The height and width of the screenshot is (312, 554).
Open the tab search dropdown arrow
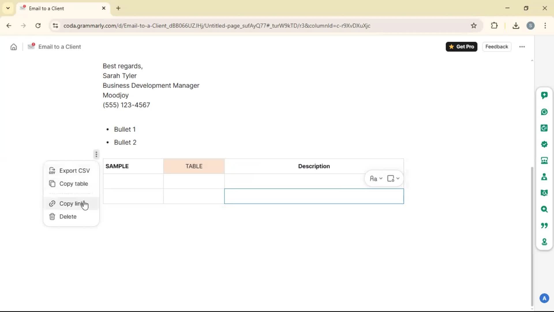(8, 8)
